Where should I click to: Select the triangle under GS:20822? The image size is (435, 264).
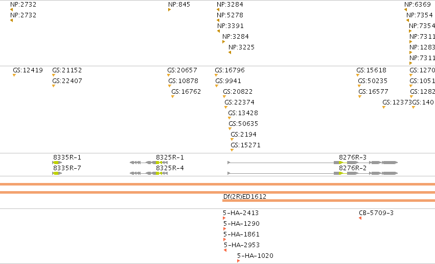(224, 96)
